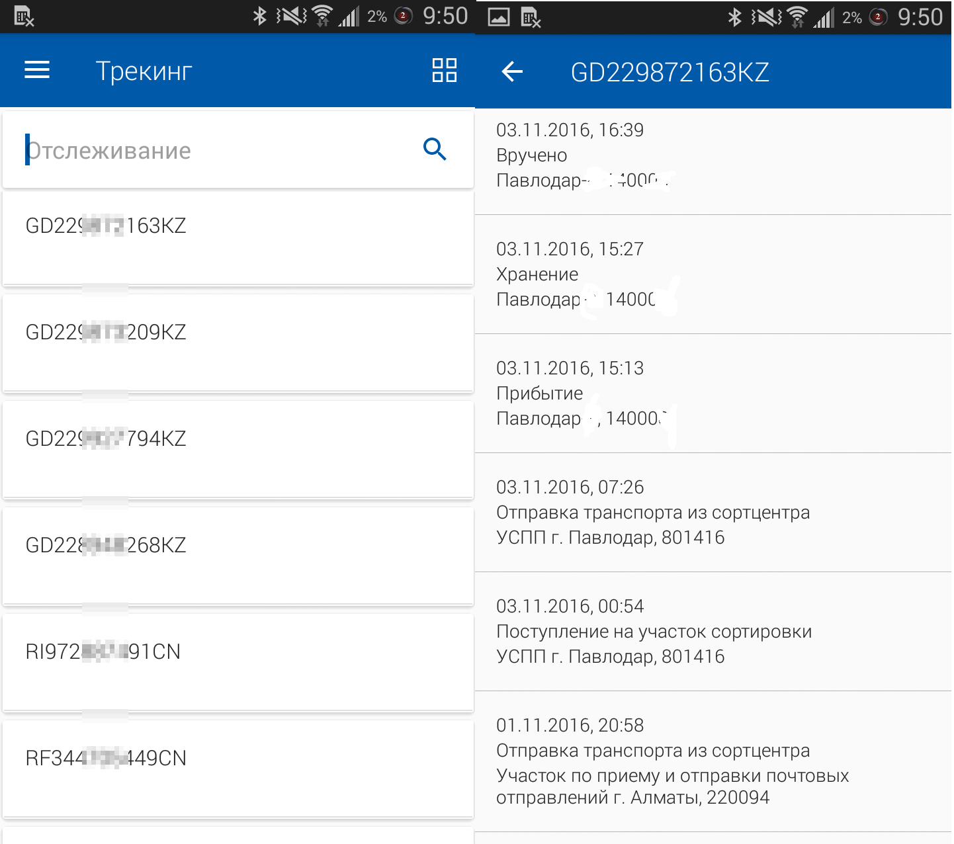This screenshot has width=954, height=844.
Task: Select the 01.11.2016, 20:58 Отправка транспорта entry
Action: (713, 762)
